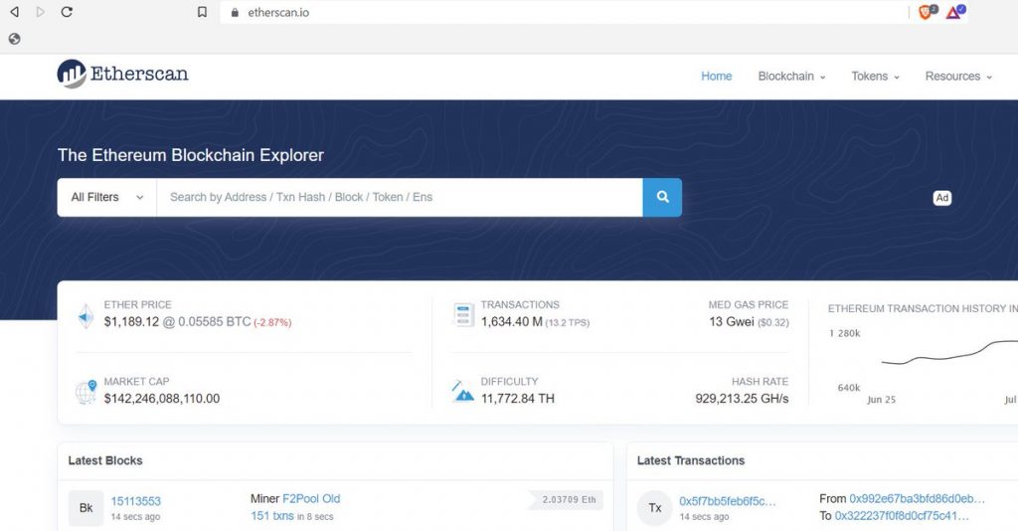Screen dimensions: 1018x531
Task: Click the Latest Blocks heading
Action: pos(105,460)
